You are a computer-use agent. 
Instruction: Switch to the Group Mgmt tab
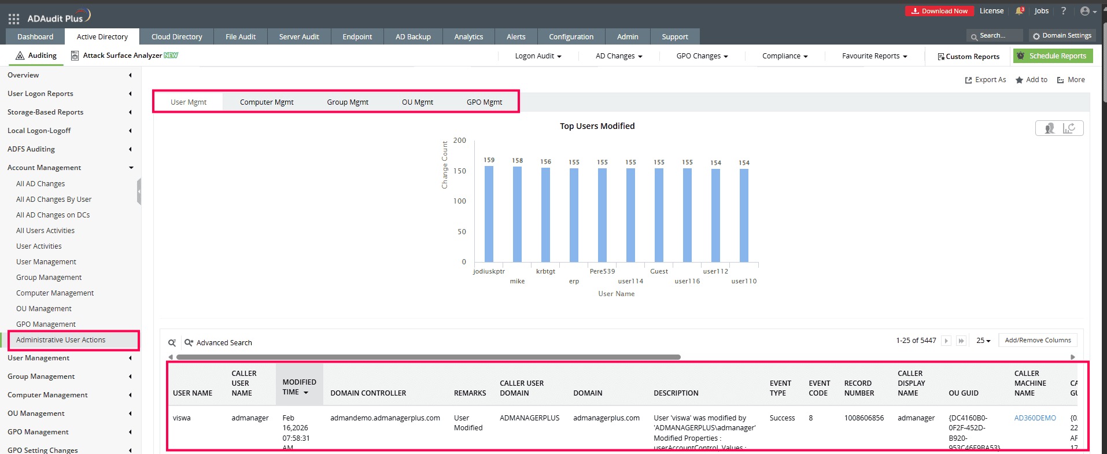(348, 102)
